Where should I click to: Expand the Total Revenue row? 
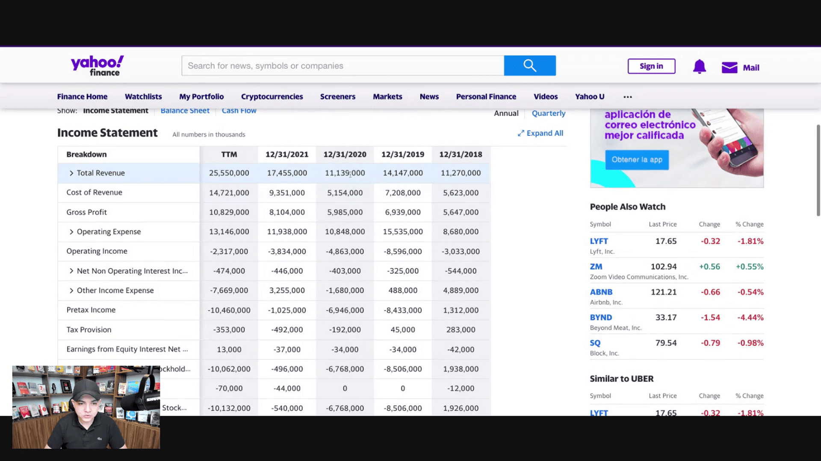[x=71, y=173]
